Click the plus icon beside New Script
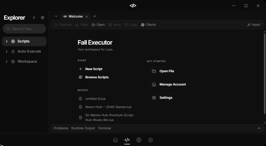This screenshot has width=266, height=146. 80,69
